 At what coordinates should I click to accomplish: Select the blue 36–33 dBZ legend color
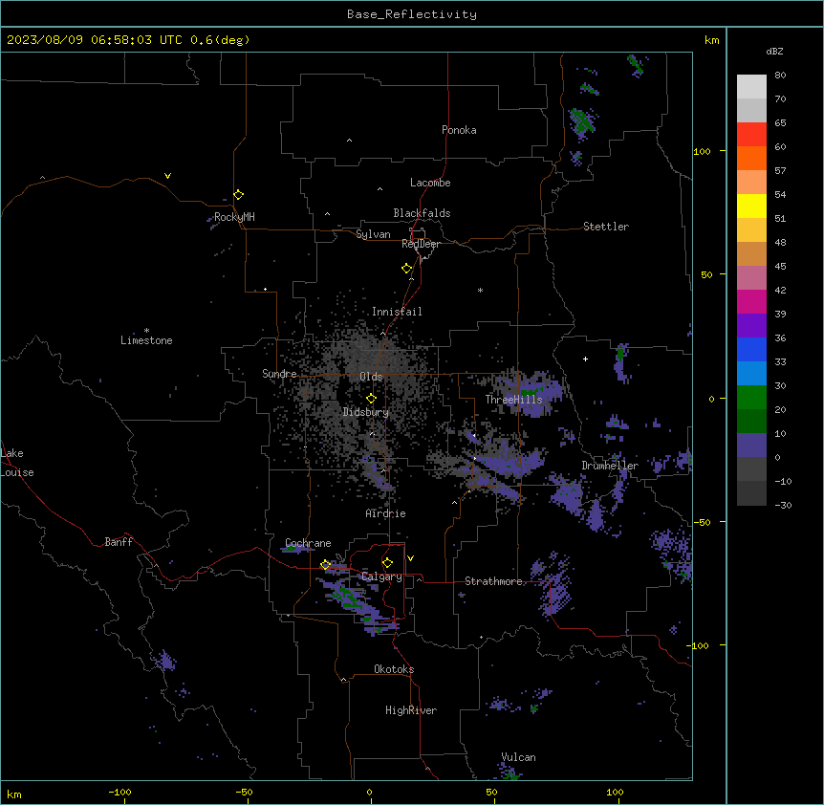point(751,349)
